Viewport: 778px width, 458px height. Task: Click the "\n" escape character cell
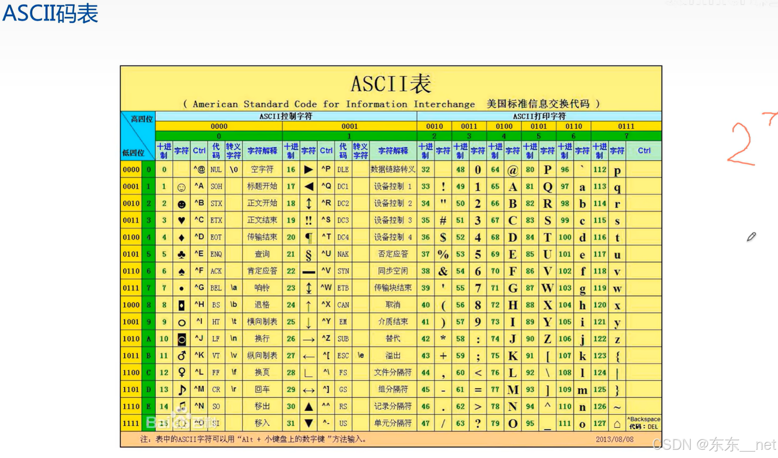pos(233,338)
